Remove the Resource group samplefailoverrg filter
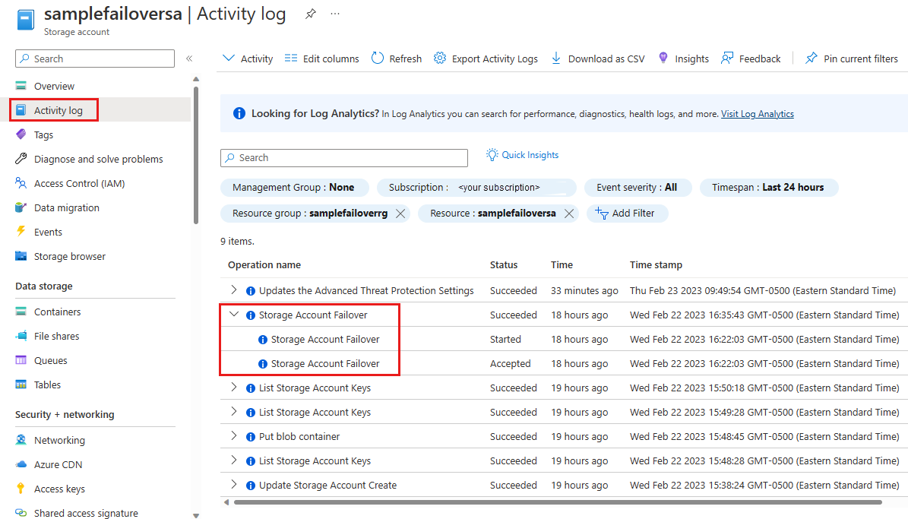This screenshot has width=908, height=519. point(400,214)
